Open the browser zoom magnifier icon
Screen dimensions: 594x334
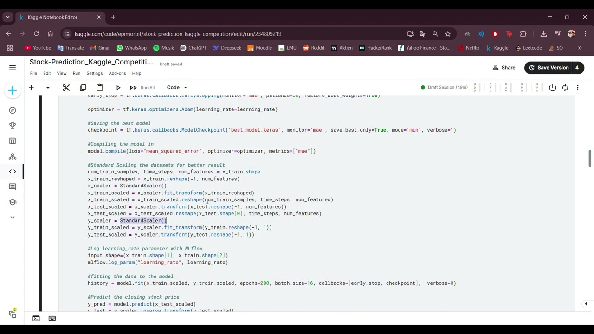pos(435,34)
